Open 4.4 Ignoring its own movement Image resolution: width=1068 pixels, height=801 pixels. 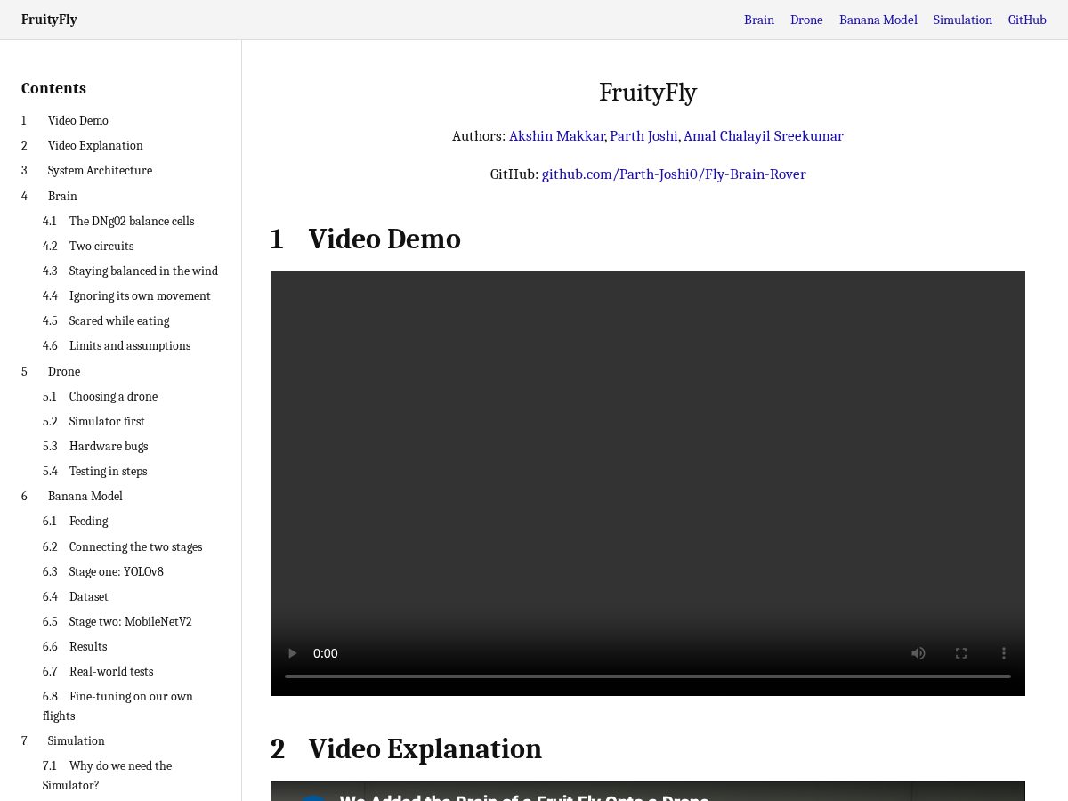click(x=126, y=295)
